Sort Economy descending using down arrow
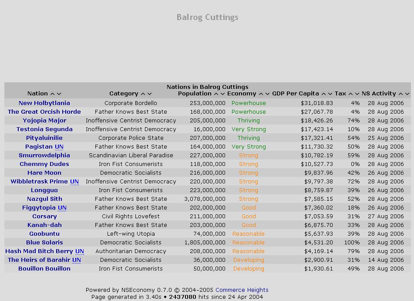414x301 pixels. 268,94
